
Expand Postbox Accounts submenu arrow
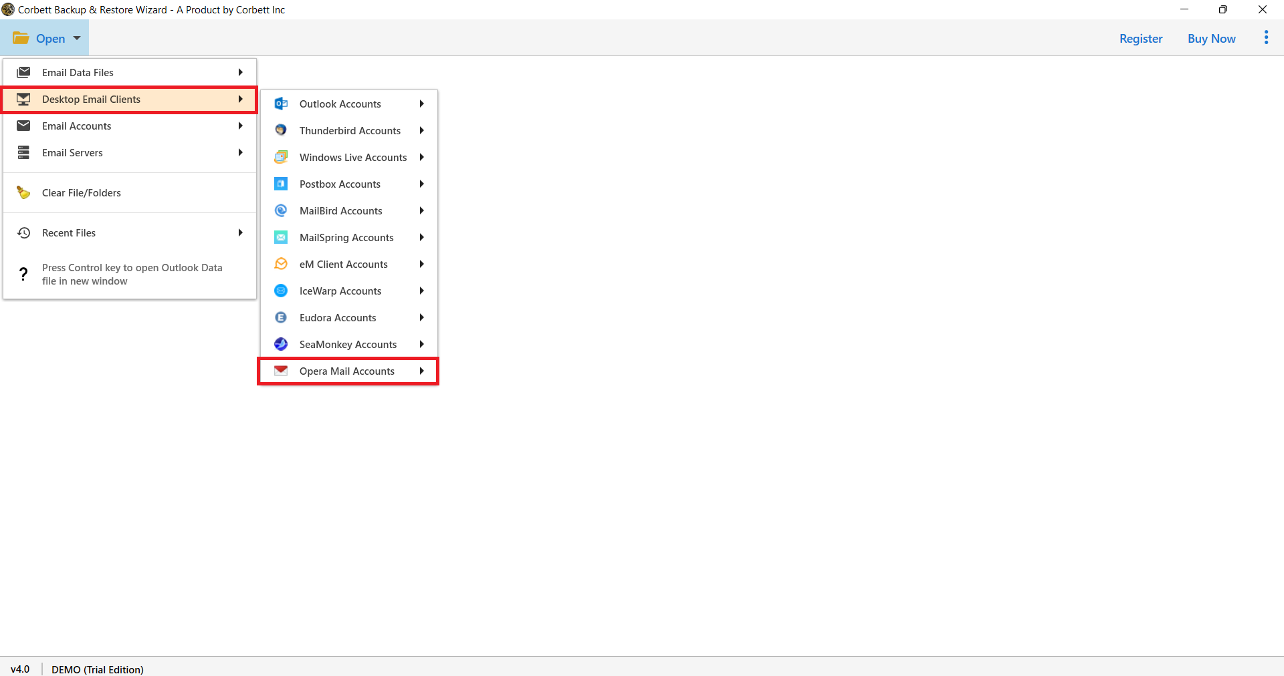422,184
